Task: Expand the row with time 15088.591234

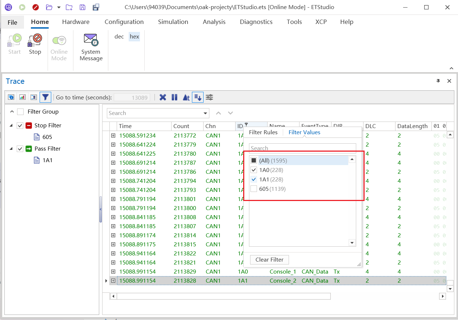Action: (113, 135)
